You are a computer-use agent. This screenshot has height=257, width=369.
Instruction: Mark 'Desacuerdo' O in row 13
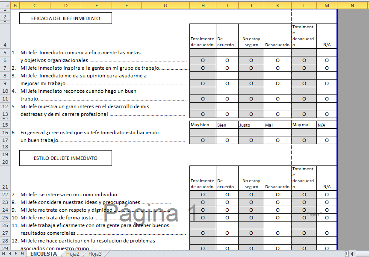277,114
